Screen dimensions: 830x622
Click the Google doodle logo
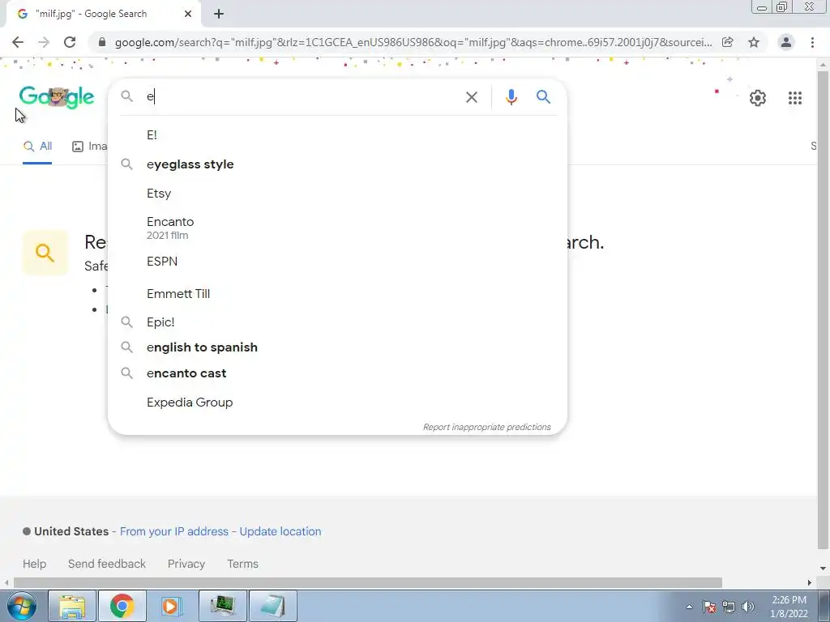pos(57,97)
